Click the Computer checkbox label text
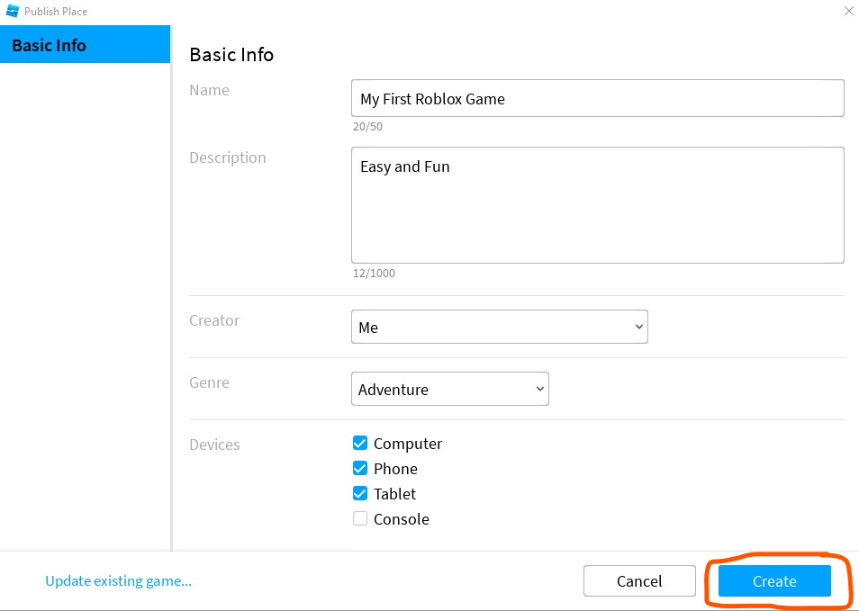 click(408, 444)
